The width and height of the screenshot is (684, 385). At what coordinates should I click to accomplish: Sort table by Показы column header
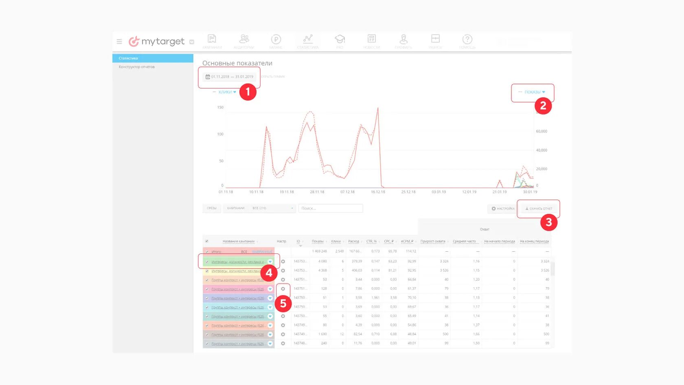tap(318, 242)
